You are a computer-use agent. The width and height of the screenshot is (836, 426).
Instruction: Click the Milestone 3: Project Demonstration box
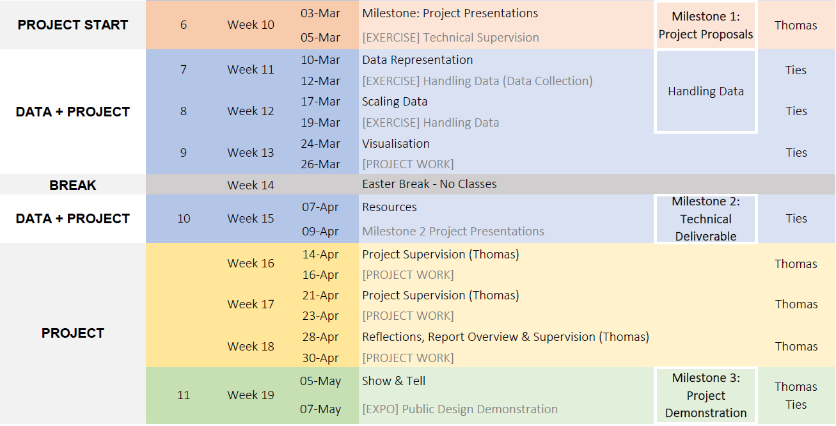click(x=706, y=395)
